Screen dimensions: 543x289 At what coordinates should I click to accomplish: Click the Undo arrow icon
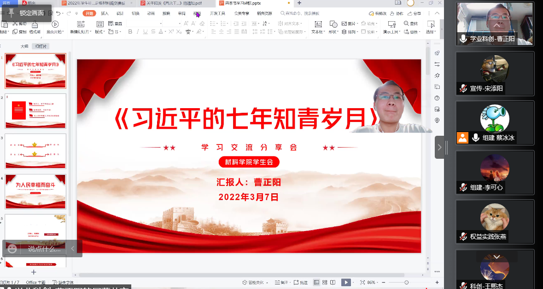(x=58, y=13)
